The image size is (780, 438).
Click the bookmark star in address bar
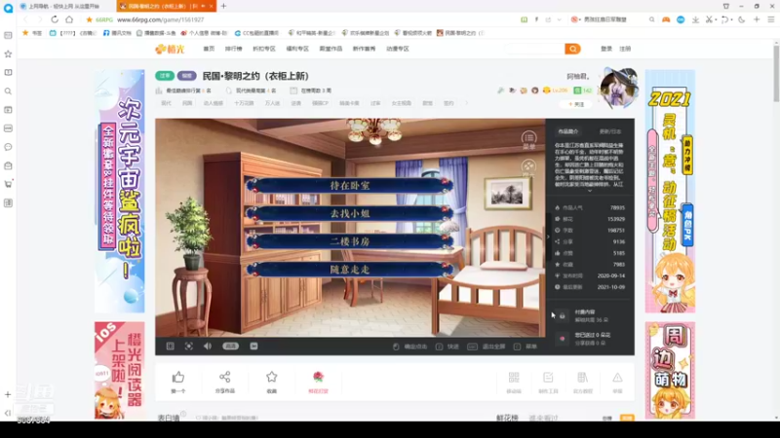click(89, 19)
